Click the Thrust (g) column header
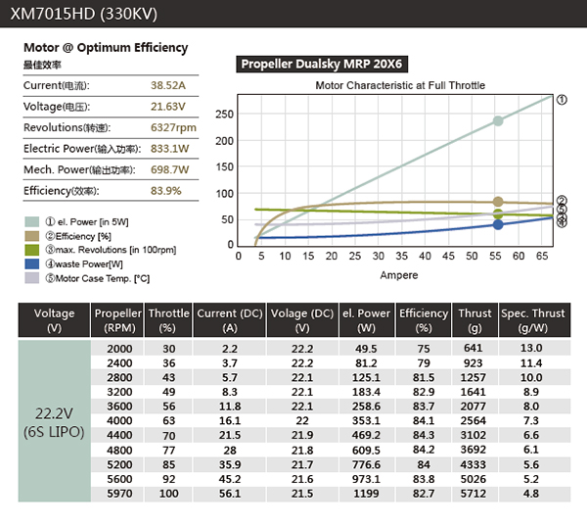 [474, 320]
